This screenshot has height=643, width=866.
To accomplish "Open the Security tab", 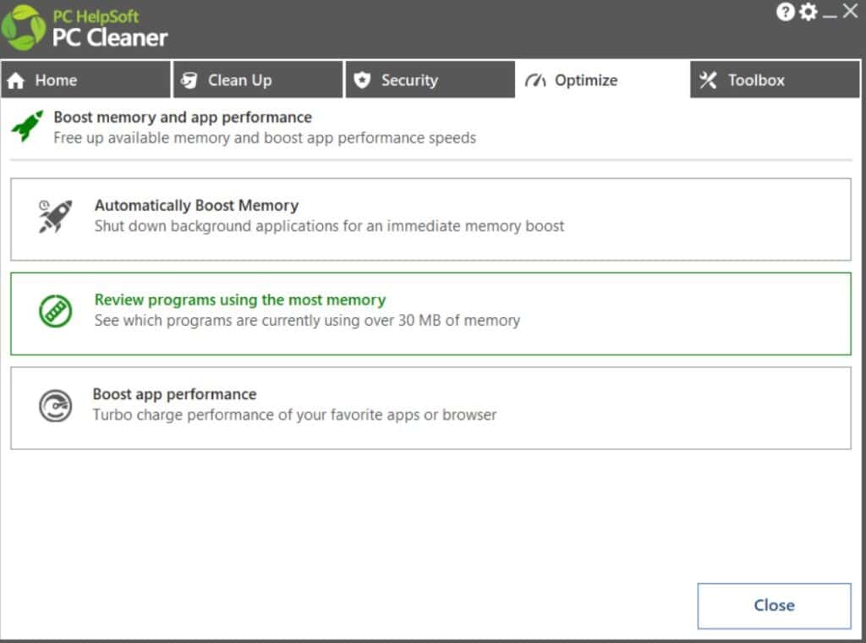I will pos(430,80).
